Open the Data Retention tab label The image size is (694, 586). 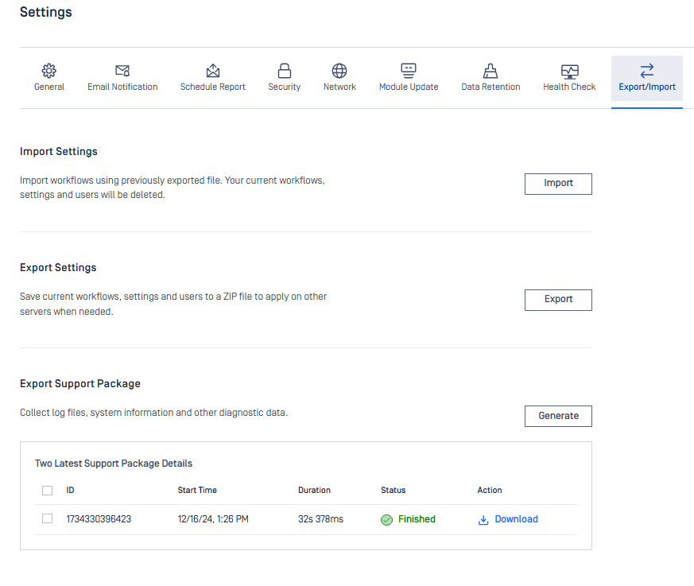click(x=490, y=87)
